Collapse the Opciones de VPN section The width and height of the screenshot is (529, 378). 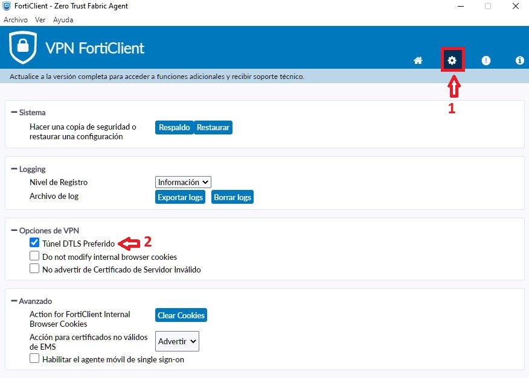click(14, 230)
